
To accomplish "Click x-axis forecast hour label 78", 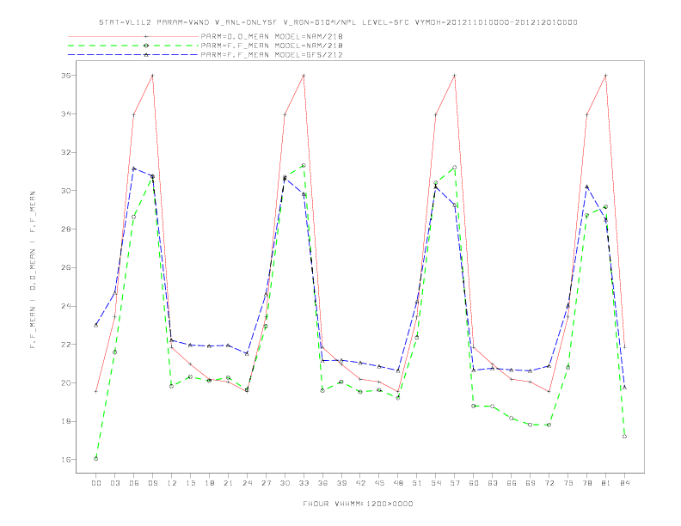I will tap(586, 483).
